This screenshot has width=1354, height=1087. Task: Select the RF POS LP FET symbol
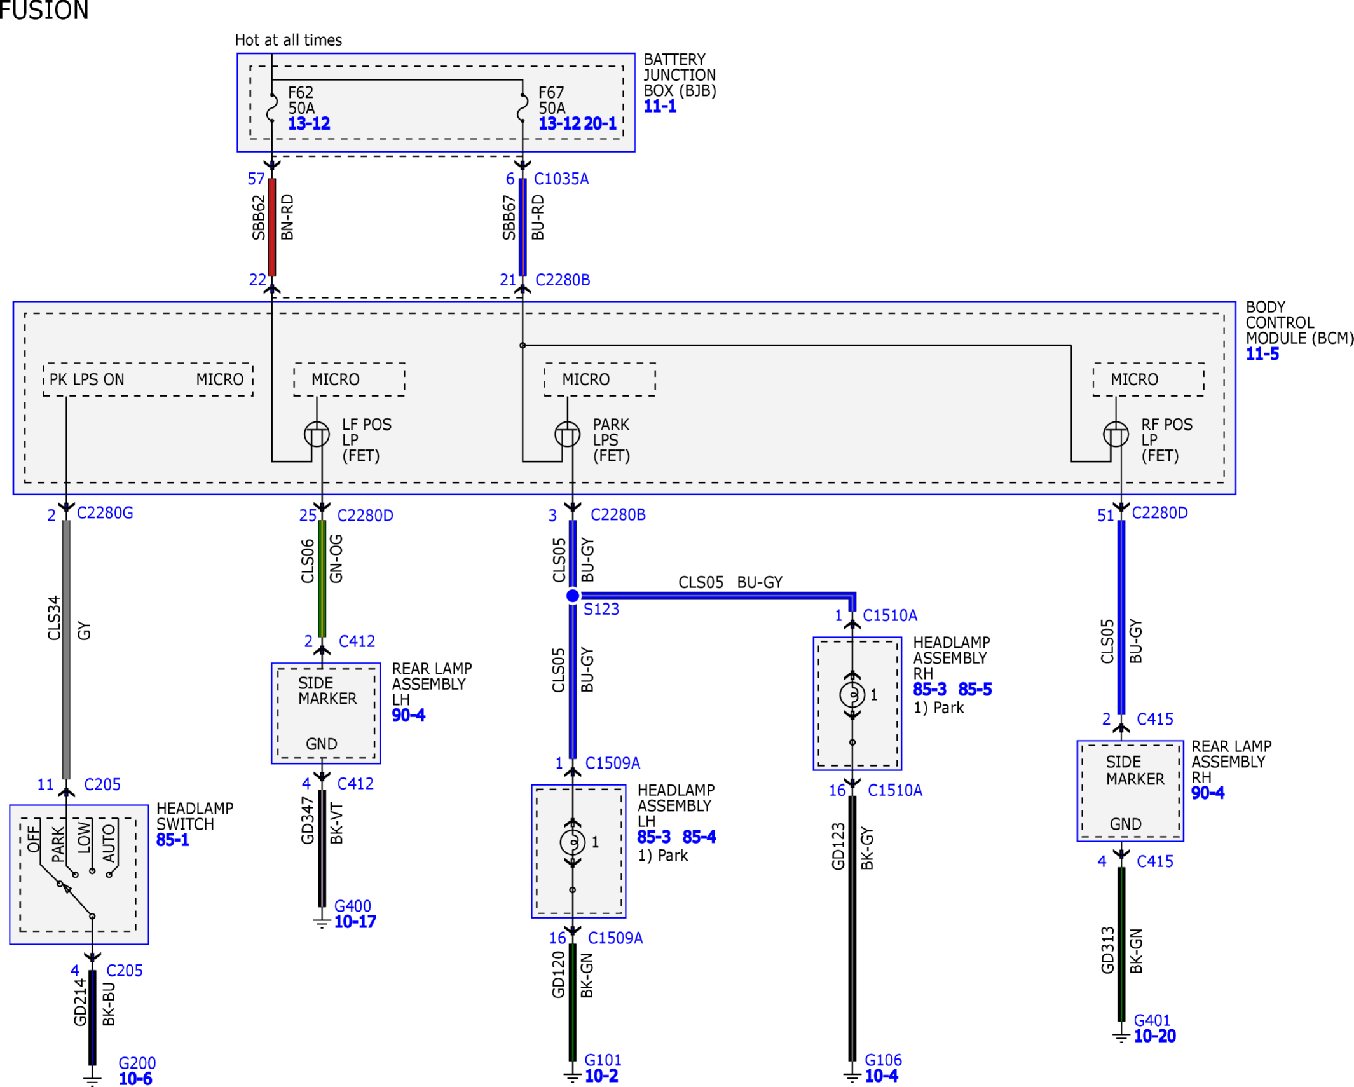click(1116, 435)
